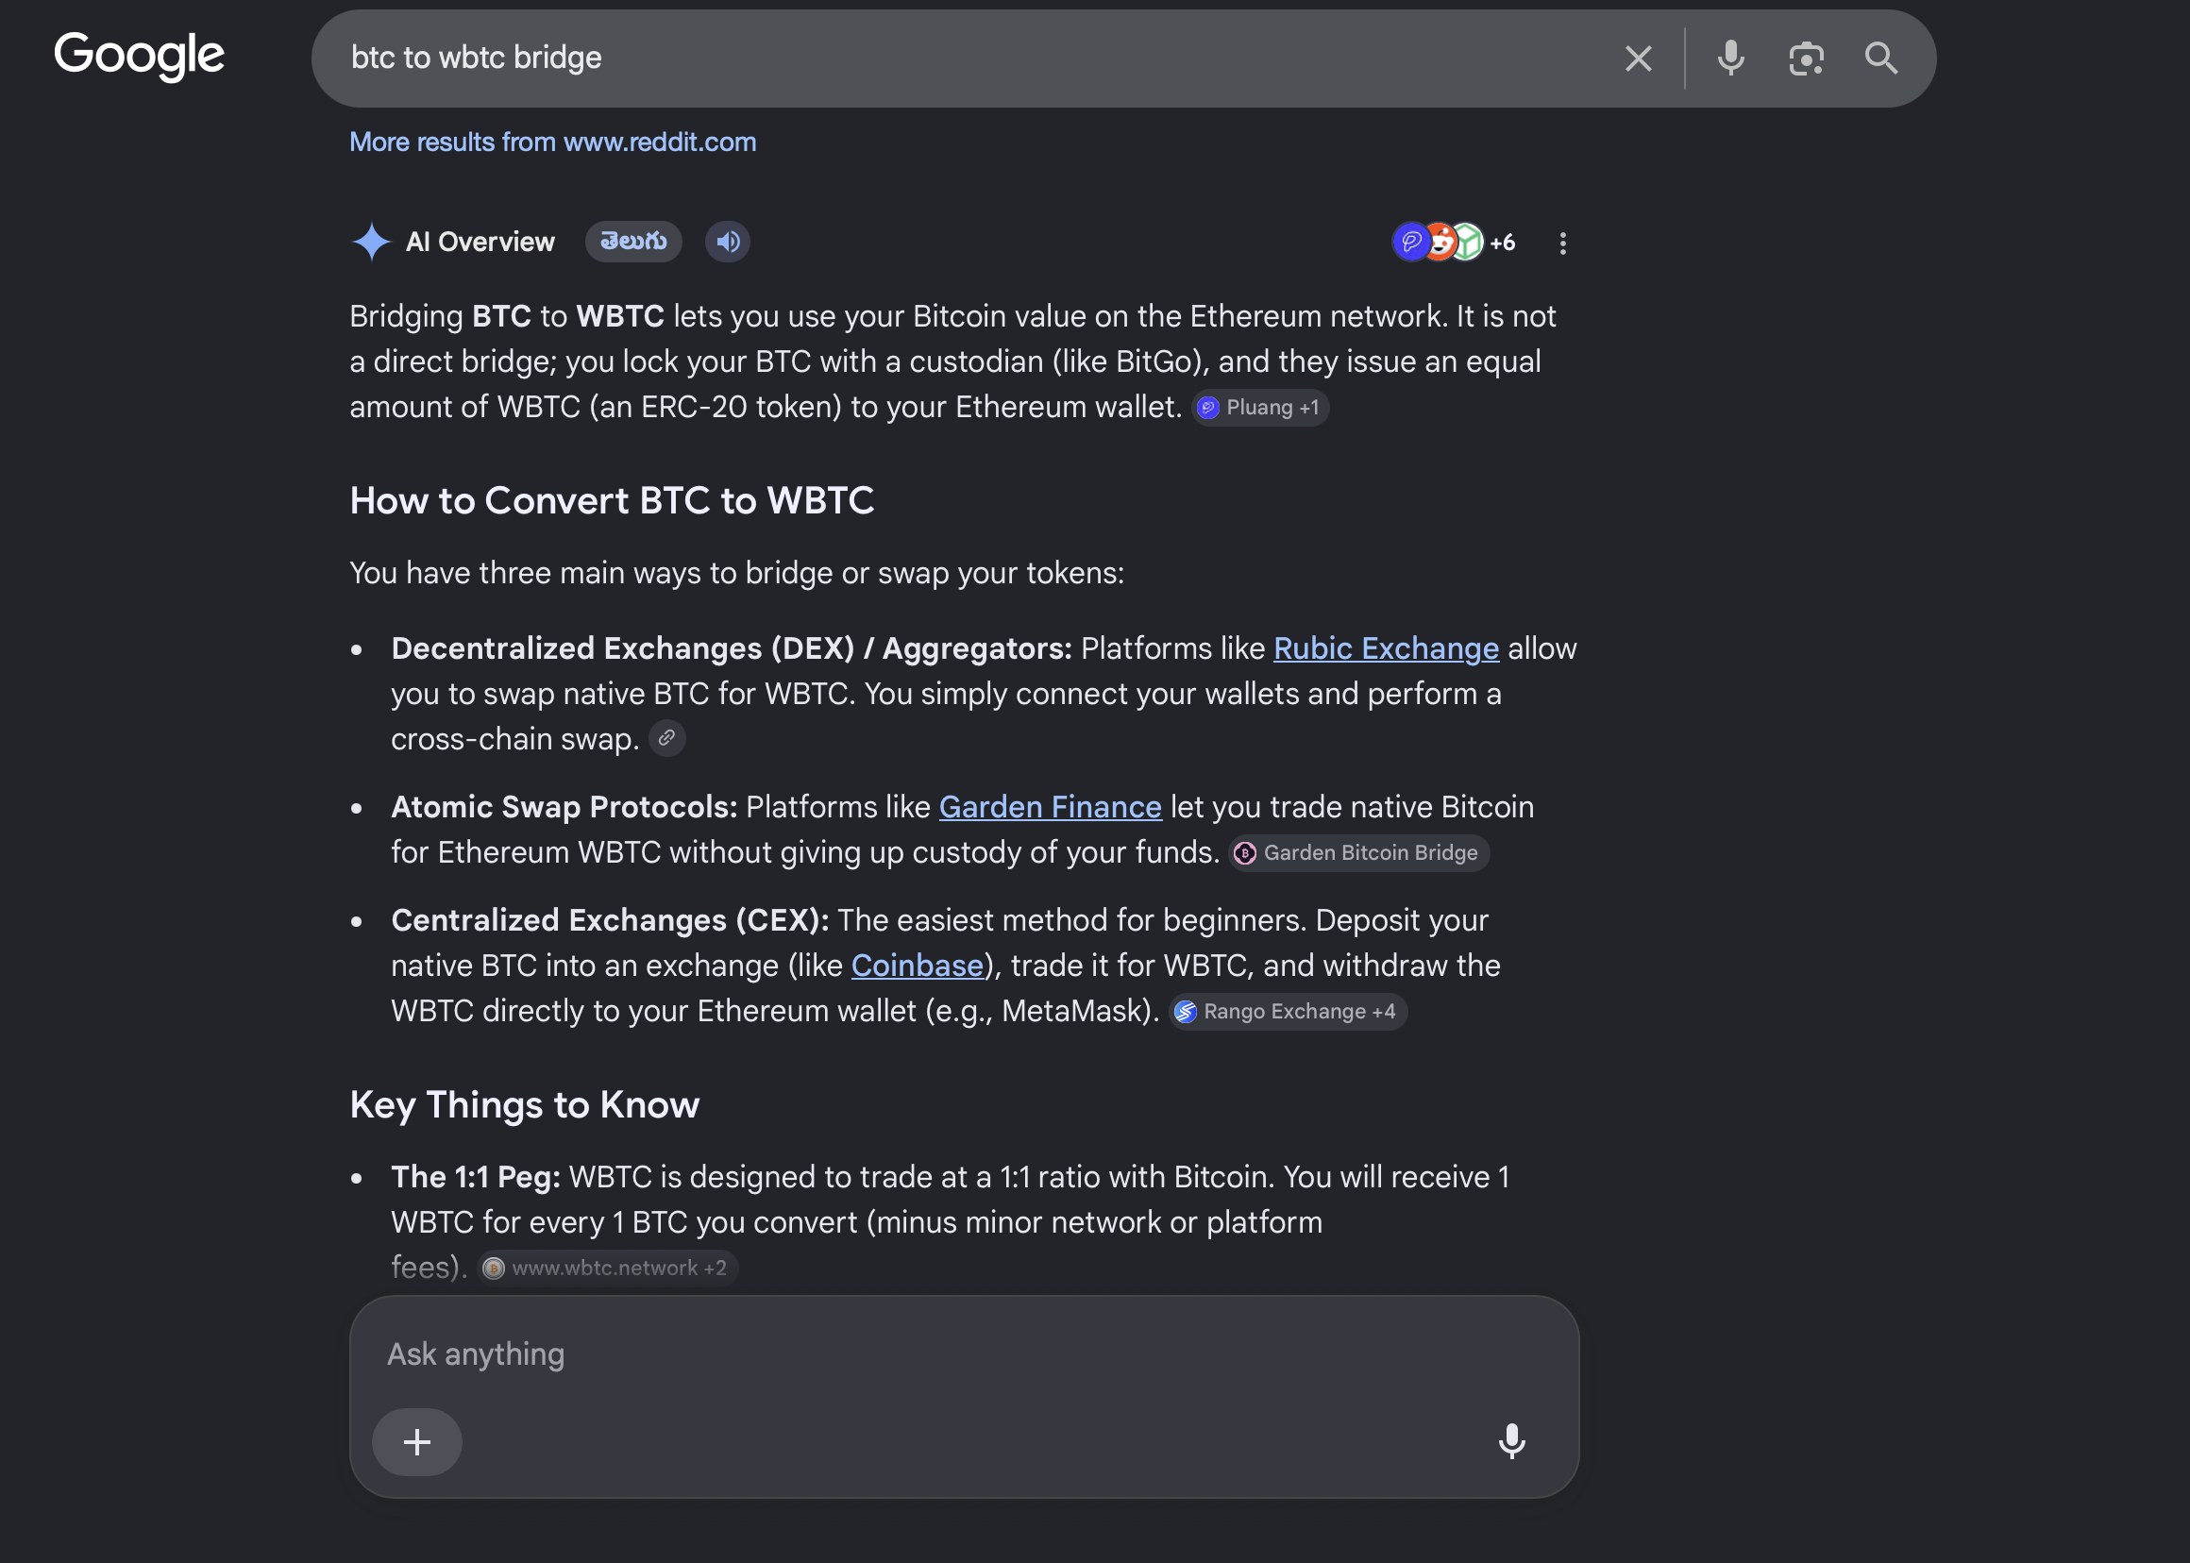2190x1563 pixels.
Task: Click the Atomic Swap Protocols label
Action: coord(564,807)
